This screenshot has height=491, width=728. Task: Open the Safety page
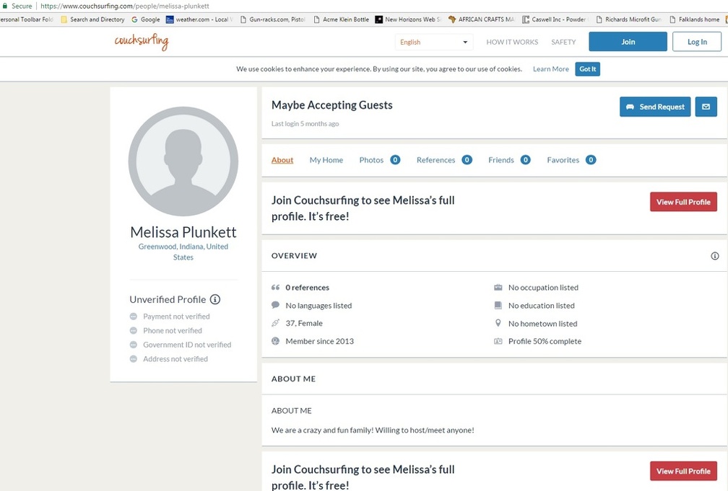click(x=563, y=43)
